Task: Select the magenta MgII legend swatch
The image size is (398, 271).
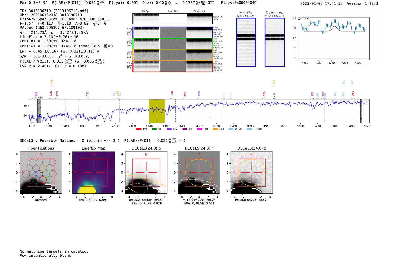Action: 199,129
